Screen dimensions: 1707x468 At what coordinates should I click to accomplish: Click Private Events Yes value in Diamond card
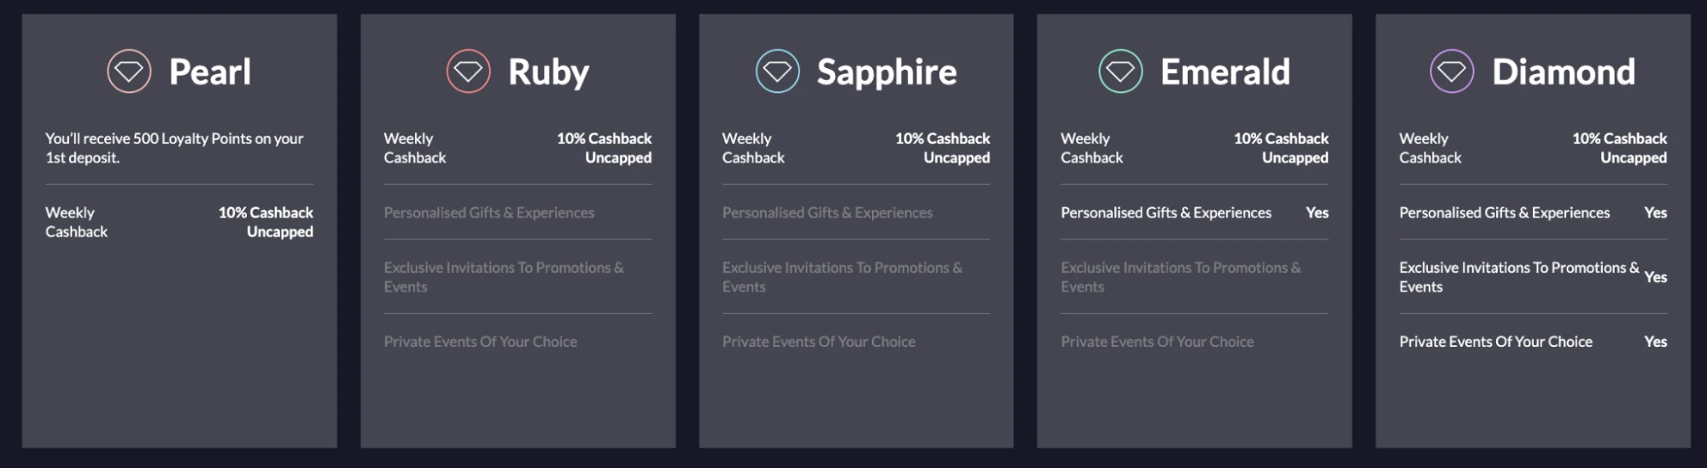(x=1656, y=341)
